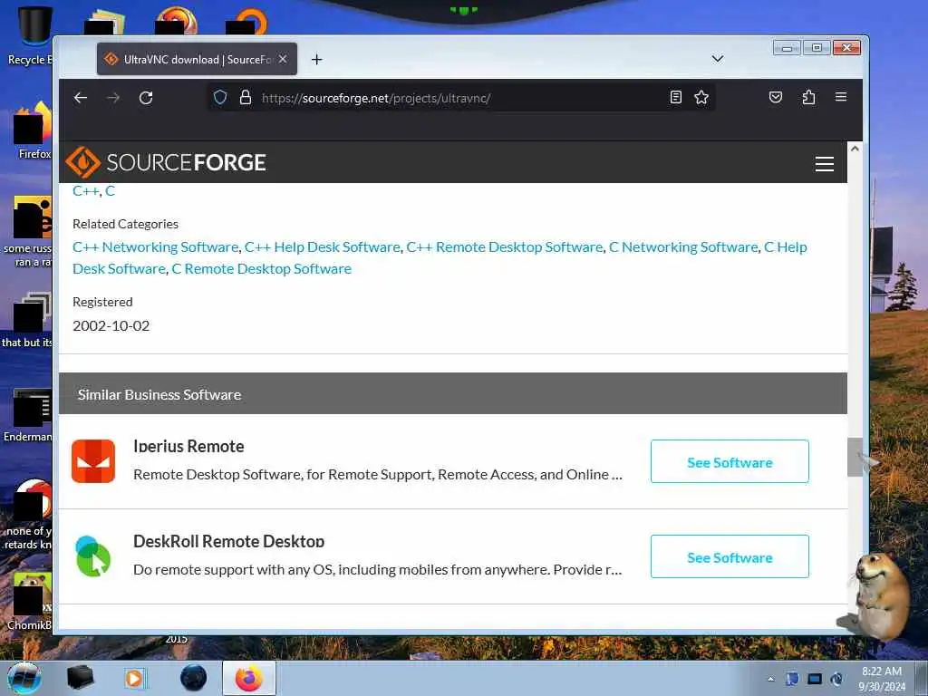Click the Iperius Remote red logo
The height and width of the screenshot is (696, 928).
click(x=93, y=461)
